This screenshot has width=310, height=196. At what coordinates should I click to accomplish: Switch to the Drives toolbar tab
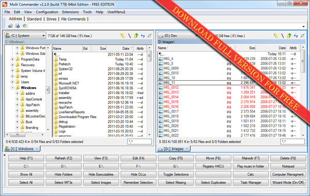(x=51, y=19)
